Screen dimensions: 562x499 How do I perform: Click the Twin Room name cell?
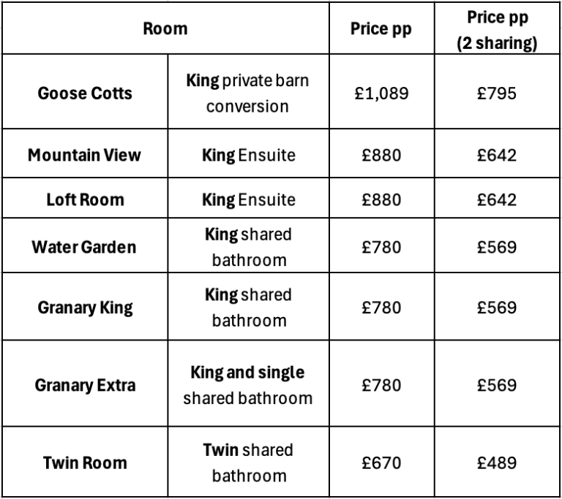pyautogui.click(x=84, y=462)
